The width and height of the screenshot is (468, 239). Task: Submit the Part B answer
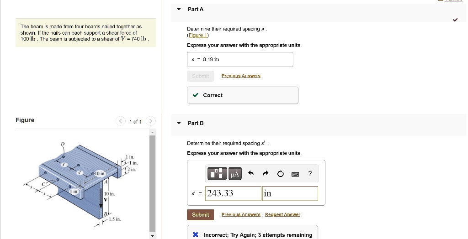tap(200, 214)
